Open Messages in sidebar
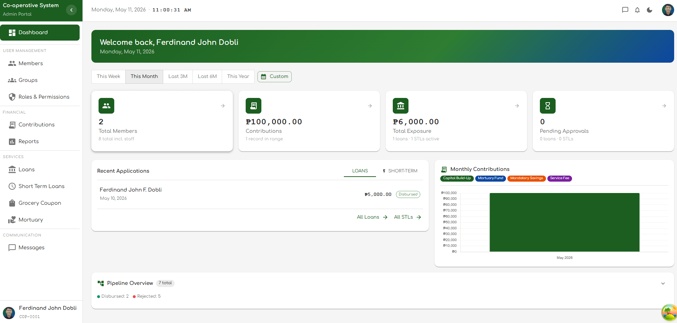Image resolution: width=677 pixels, height=323 pixels. [40, 248]
